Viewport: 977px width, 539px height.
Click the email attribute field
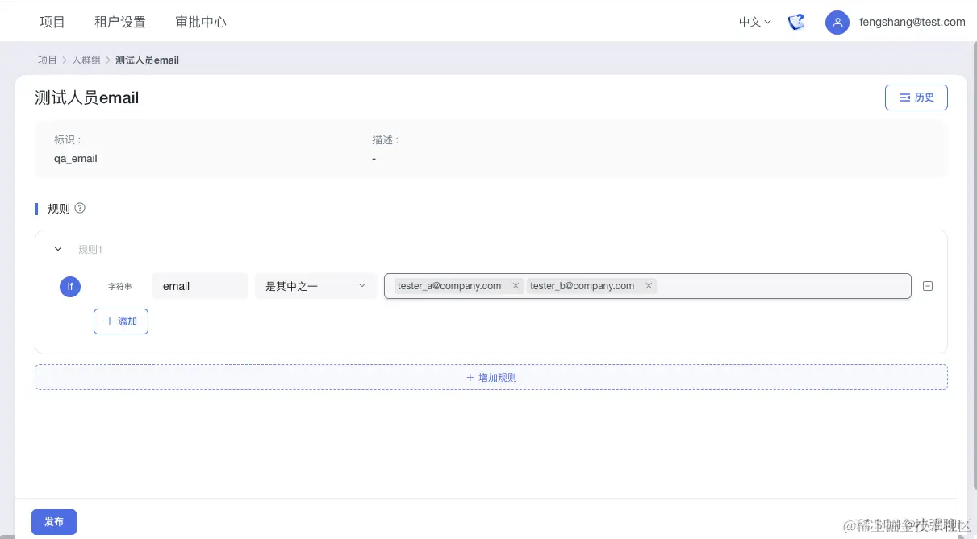(x=200, y=286)
